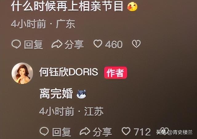Click the kiss emoji after 相亲节目
This screenshot has width=197, height=139.
coord(132,7)
